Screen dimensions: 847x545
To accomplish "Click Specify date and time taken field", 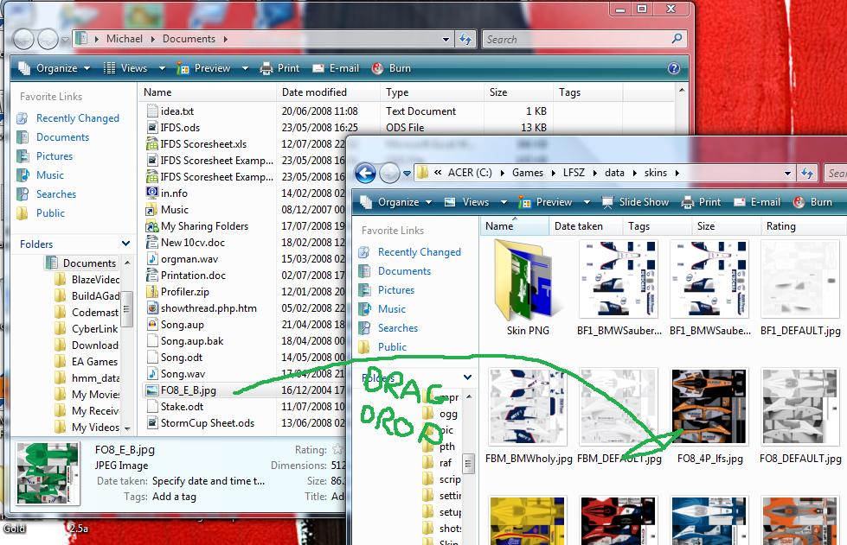I will tap(209, 481).
